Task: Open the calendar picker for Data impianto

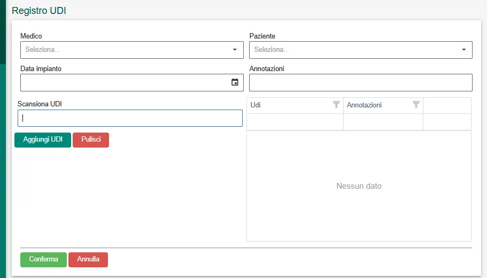Action: (235, 82)
